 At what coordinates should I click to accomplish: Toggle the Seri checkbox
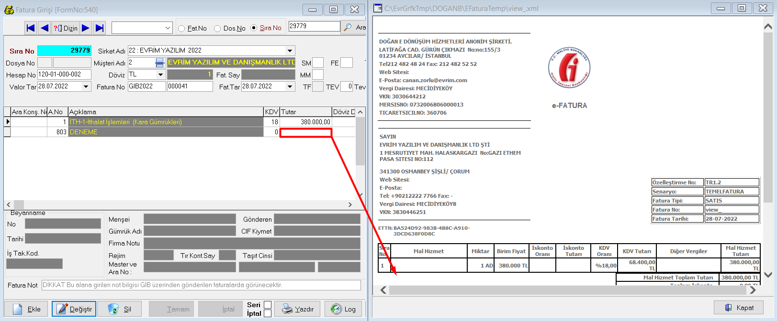tap(268, 305)
